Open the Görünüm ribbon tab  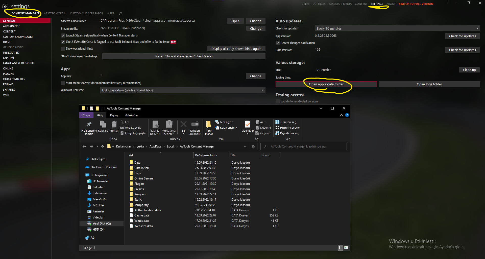point(132,115)
